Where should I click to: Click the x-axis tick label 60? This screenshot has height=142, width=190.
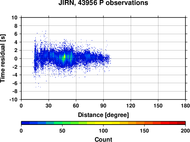pos(76,106)
